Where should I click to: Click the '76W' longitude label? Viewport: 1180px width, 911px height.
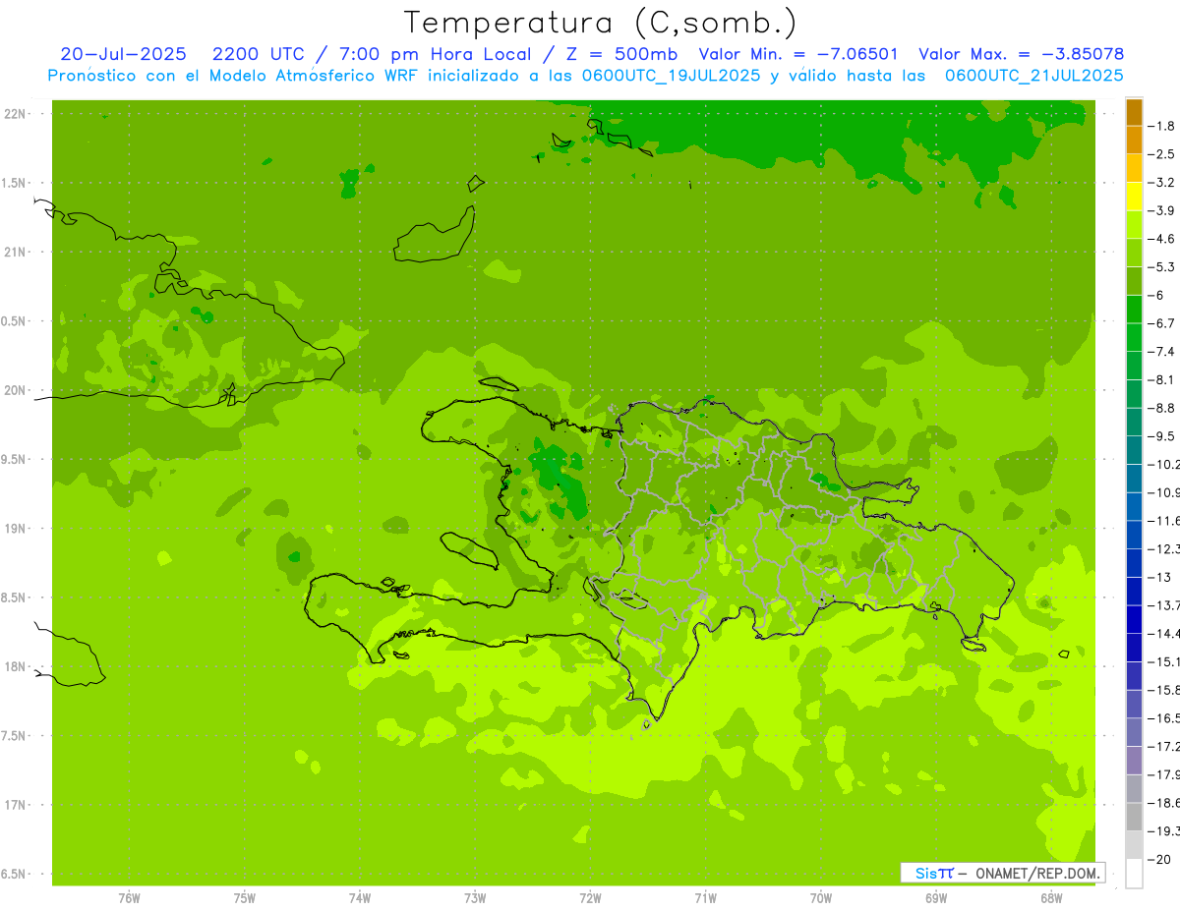click(129, 898)
